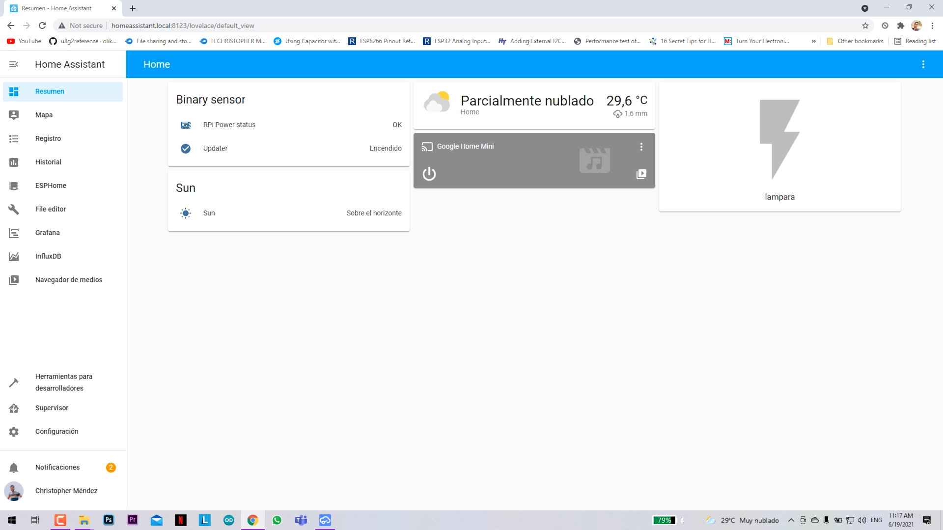Select the Historial menu entry

click(48, 162)
